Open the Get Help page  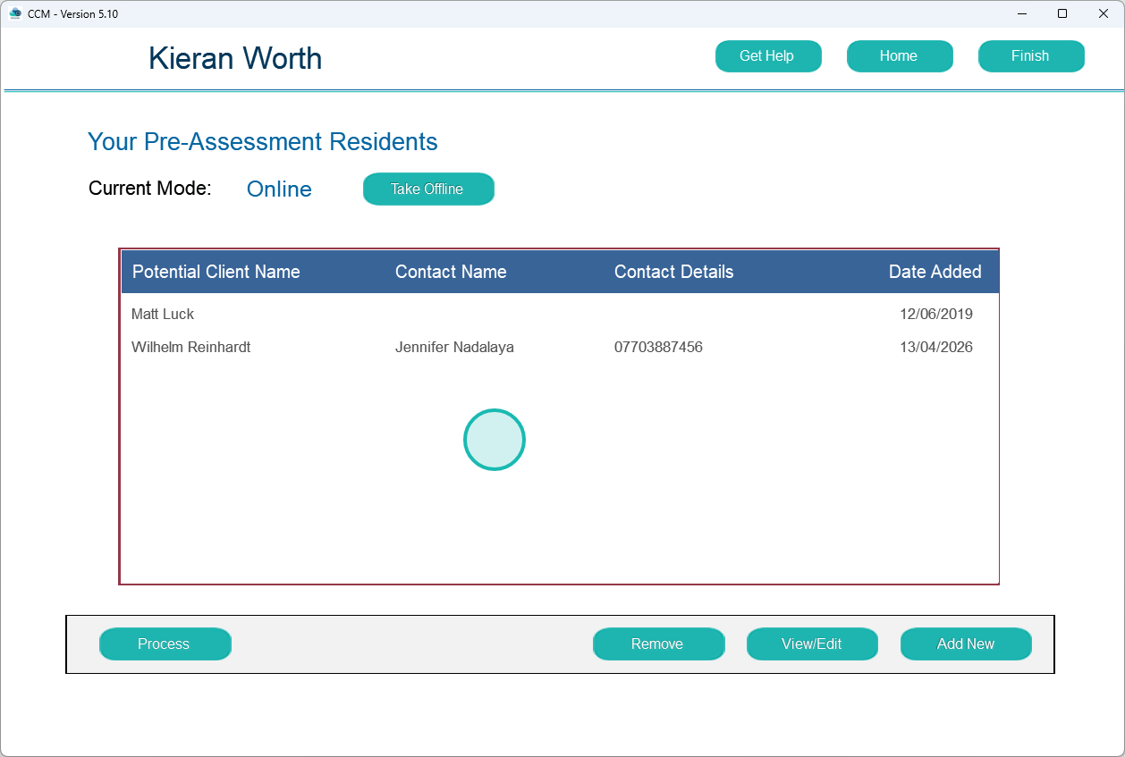click(x=767, y=56)
